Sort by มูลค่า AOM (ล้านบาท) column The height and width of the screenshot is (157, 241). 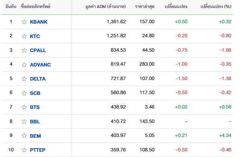[105, 6]
